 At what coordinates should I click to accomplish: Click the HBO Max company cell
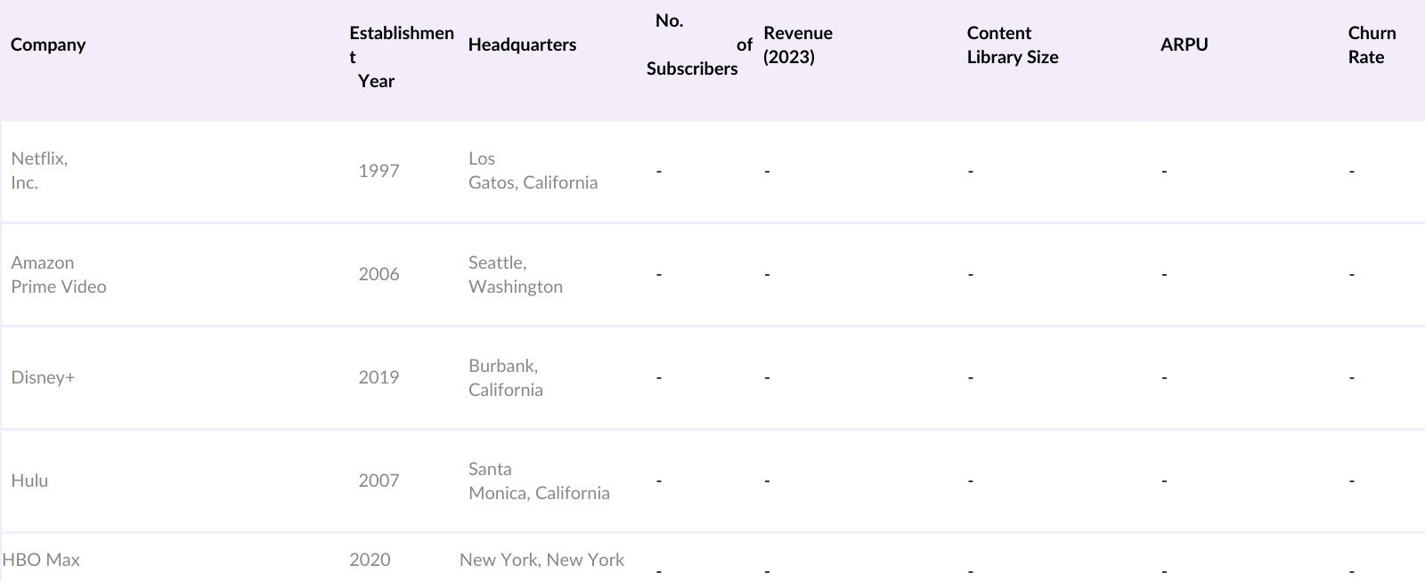(x=41, y=560)
